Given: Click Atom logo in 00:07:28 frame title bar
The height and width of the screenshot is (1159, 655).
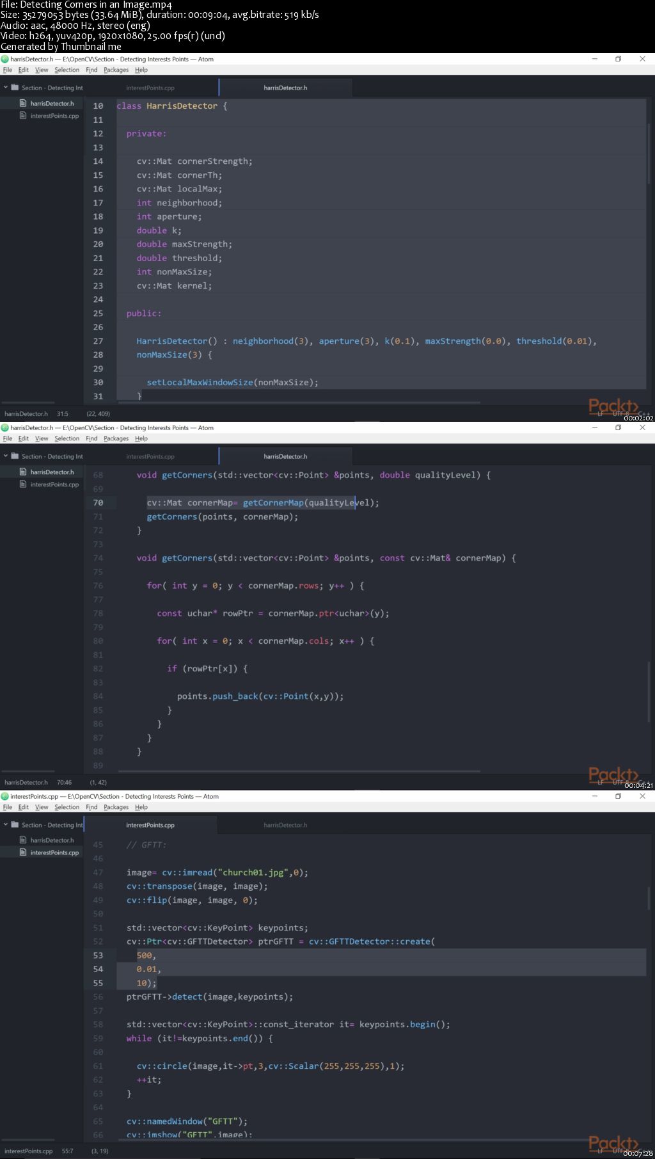Looking at the screenshot, I should click(4, 796).
